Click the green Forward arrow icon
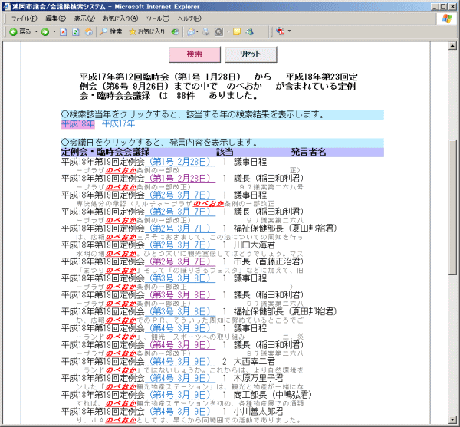The height and width of the screenshot is (427, 460). (x=45, y=31)
